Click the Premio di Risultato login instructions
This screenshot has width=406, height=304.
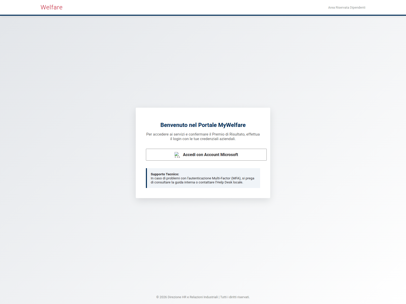(x=203, y=137)
